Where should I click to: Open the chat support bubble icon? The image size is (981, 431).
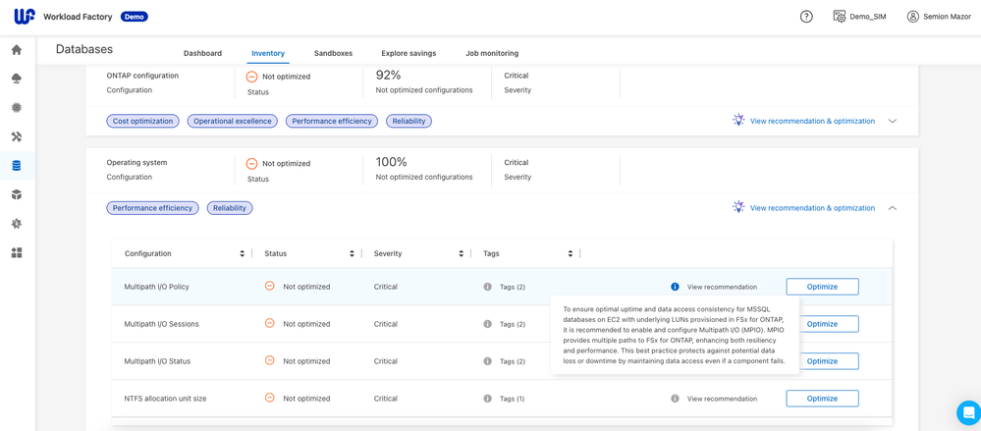(x=968, y=412)
